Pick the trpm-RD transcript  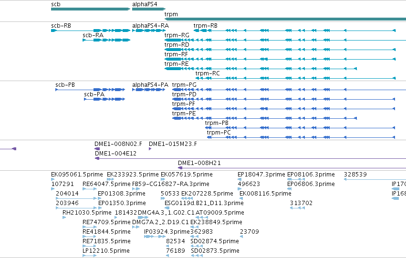pyautogui.click(x=280, y=50)
